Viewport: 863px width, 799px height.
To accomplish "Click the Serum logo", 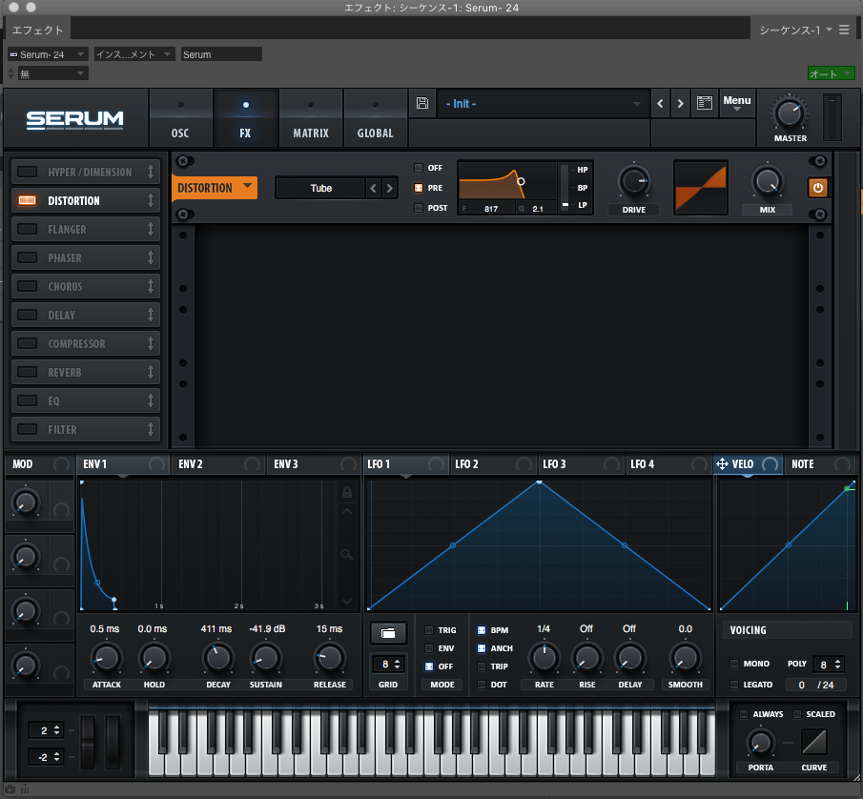I will [x=74, y=119].
